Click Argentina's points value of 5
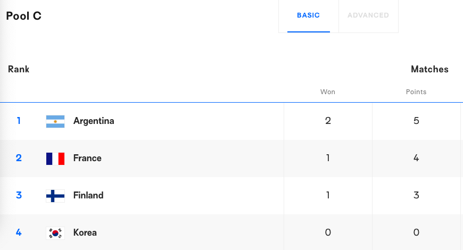This screenshot has width=463, height=250. 416,121
